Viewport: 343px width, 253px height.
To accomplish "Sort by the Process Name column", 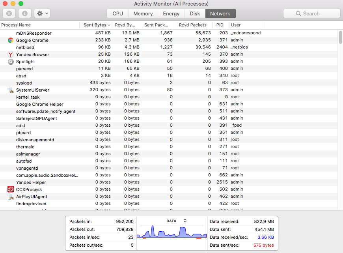I will [x=39, y=25].
